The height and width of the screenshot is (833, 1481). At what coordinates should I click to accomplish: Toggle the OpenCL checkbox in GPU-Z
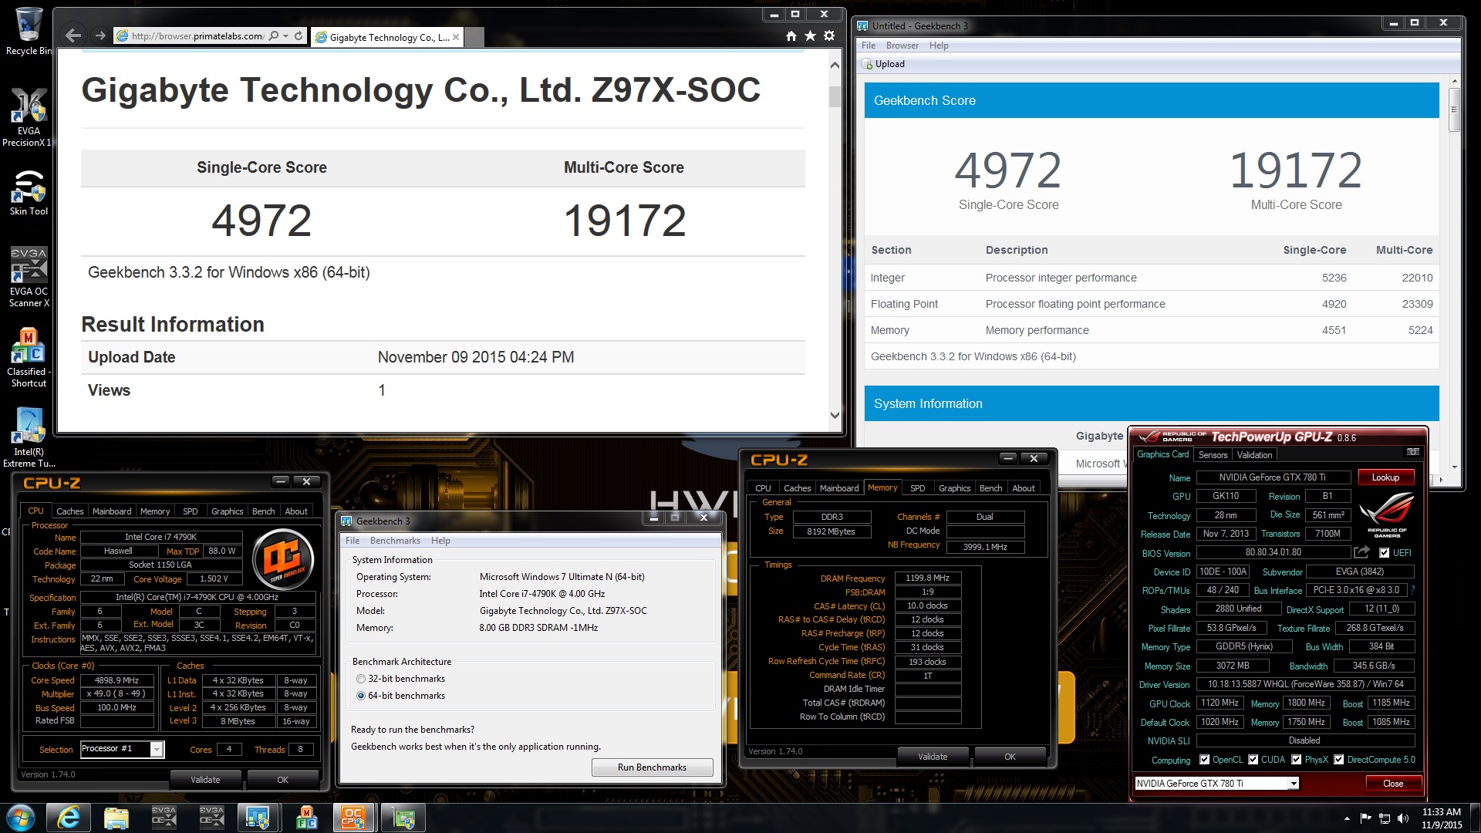[1204, 760]
